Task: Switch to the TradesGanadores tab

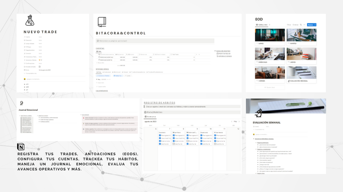Action: [137, 72]
